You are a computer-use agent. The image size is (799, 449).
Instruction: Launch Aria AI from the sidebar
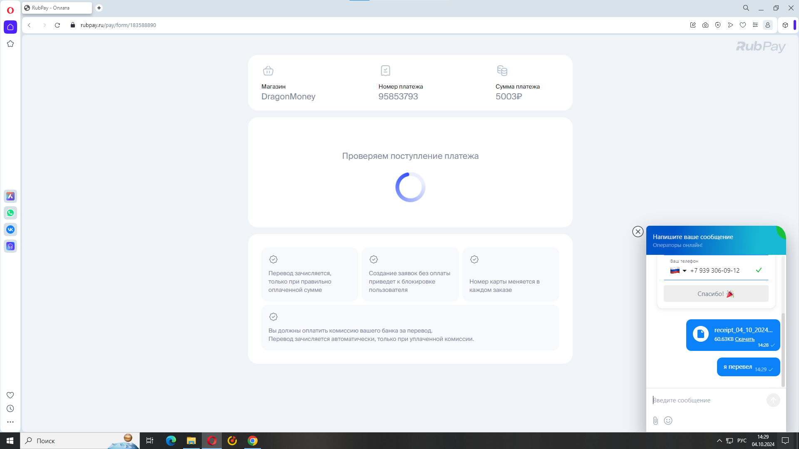pyautogui.click(x=10, y=196)
